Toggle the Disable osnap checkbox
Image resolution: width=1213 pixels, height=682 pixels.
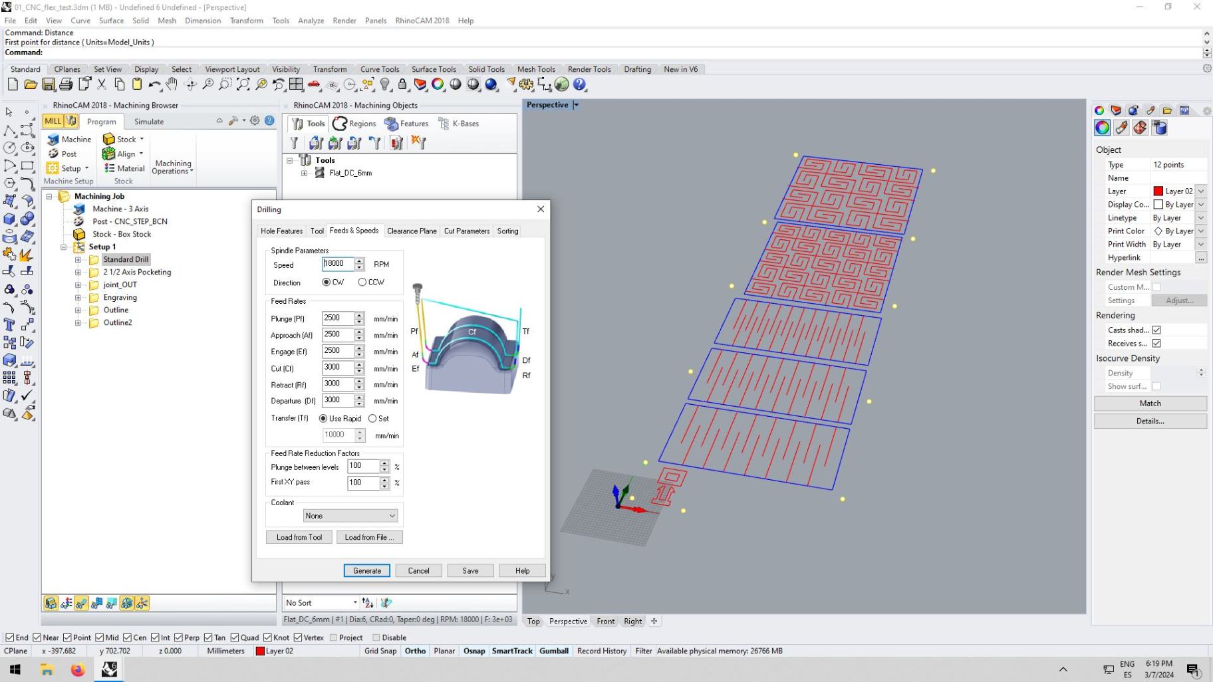376,637
